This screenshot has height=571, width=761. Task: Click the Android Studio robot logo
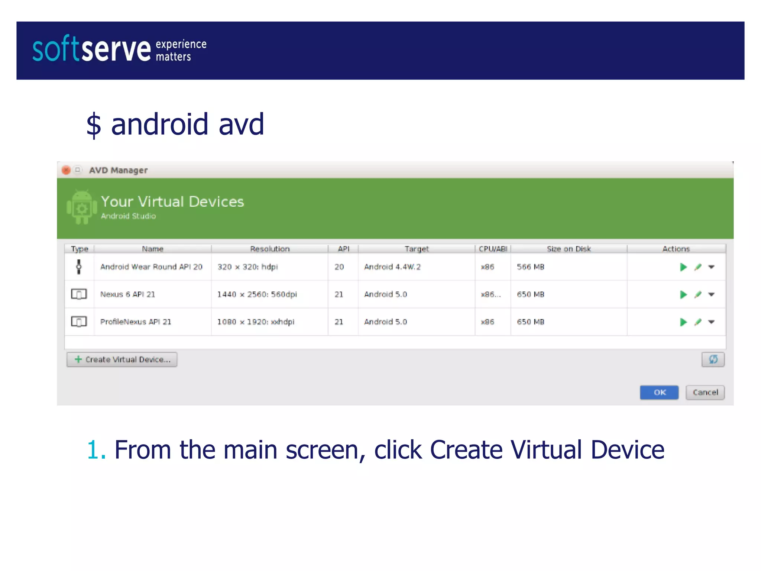[82, 207]
